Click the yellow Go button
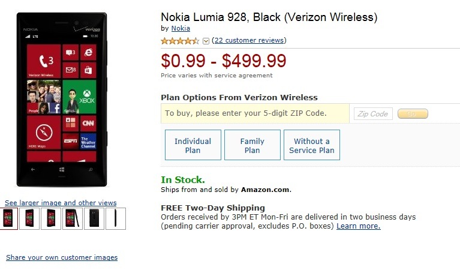The width and height of the screenshot is (460, 270). (x=413, y=113)
